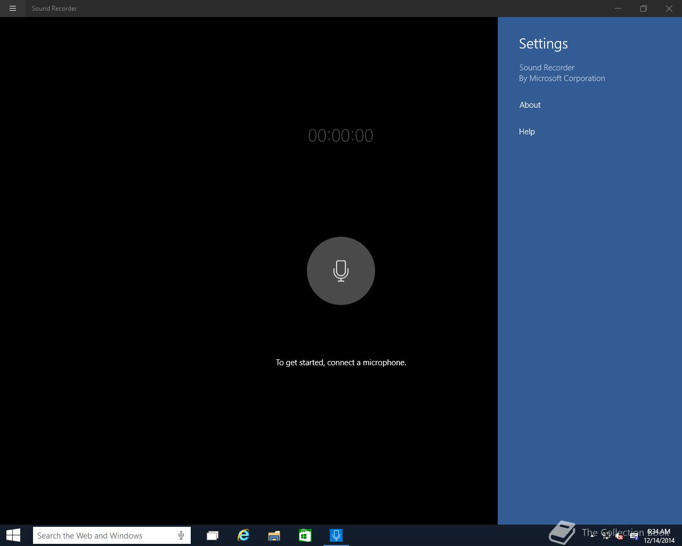
Task: Open the About entry in Settings
Action: 530,105
